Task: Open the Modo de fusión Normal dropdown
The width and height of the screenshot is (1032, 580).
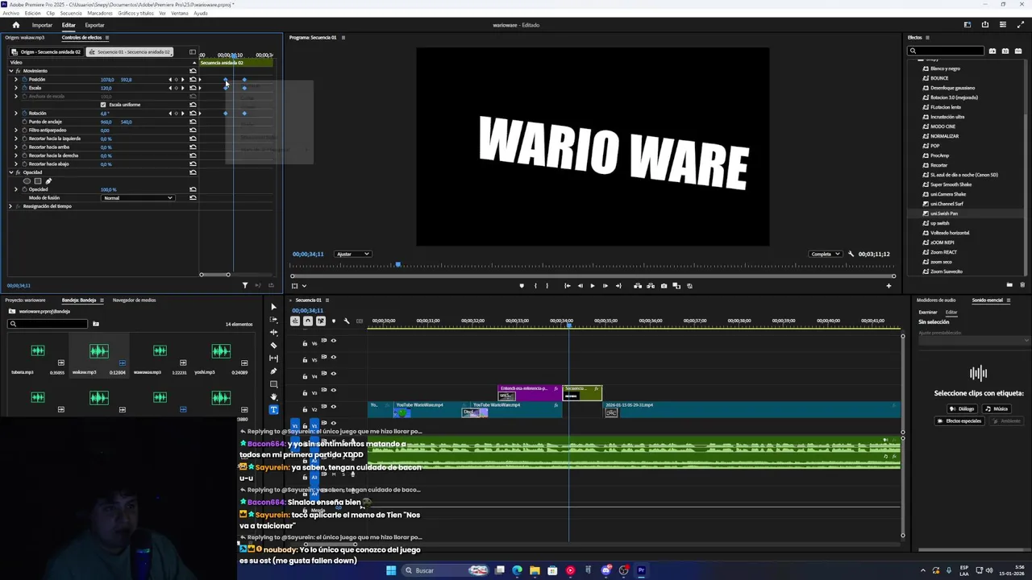Action: (138, 198)
